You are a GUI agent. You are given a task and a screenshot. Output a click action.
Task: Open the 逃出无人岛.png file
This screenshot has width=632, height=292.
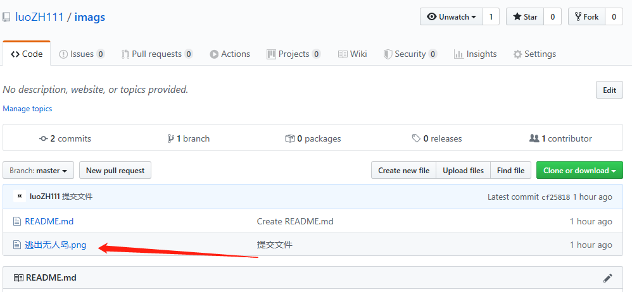point(56,245)
